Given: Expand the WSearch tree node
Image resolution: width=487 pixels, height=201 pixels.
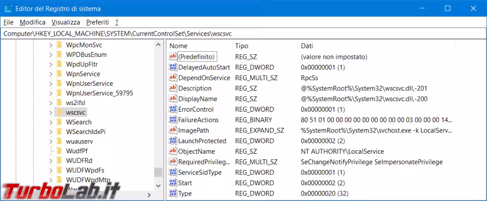Looking at the screenshot, I should [51, 122].
